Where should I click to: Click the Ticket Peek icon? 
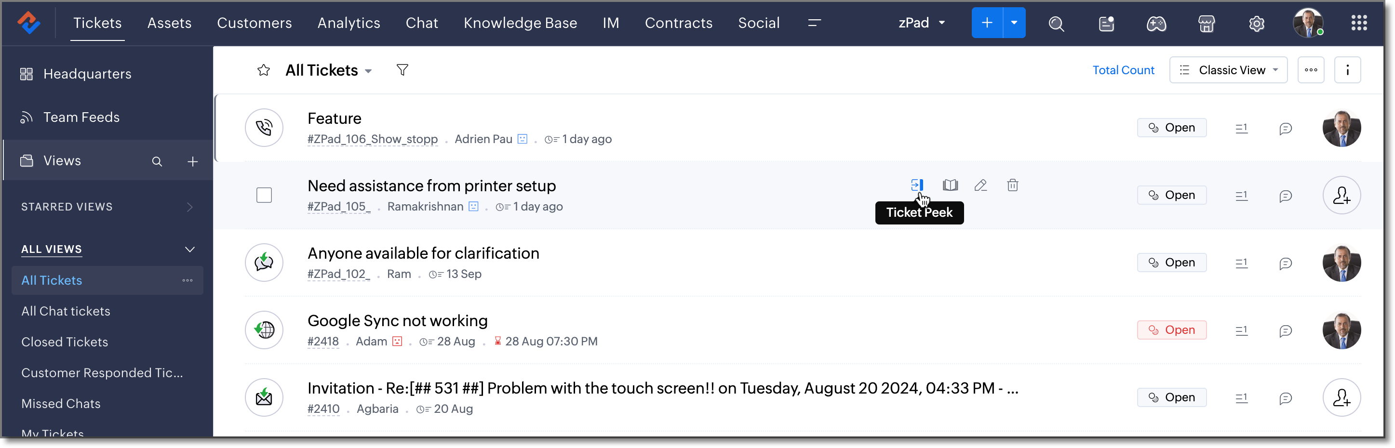917,185
